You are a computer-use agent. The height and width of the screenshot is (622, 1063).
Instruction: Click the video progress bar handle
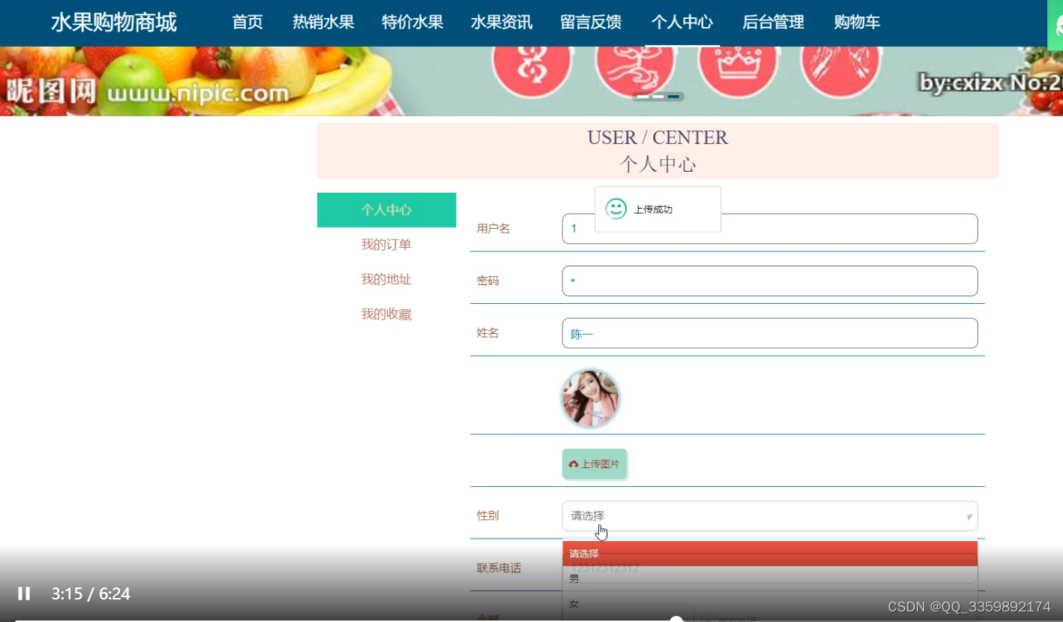pos(676,620)
